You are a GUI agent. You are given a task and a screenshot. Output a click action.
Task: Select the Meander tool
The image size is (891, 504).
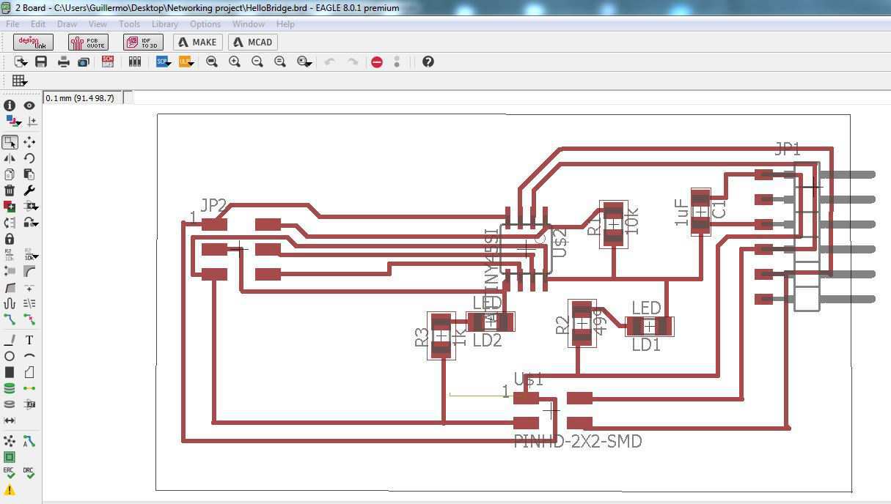[10, 303]
